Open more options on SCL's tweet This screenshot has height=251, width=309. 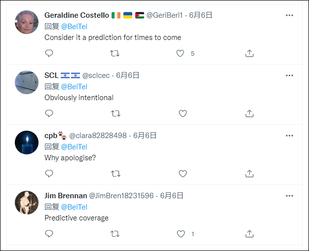pos(289,75)
